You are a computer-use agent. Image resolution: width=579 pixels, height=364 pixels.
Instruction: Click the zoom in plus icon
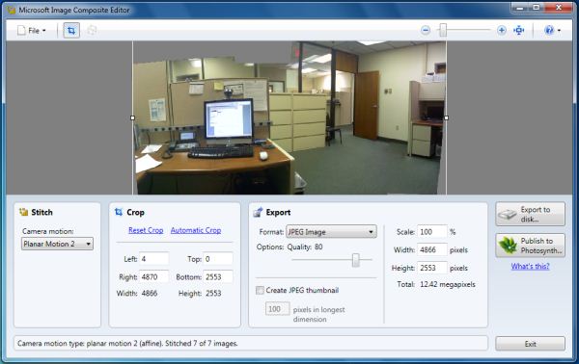coord(501,30)
